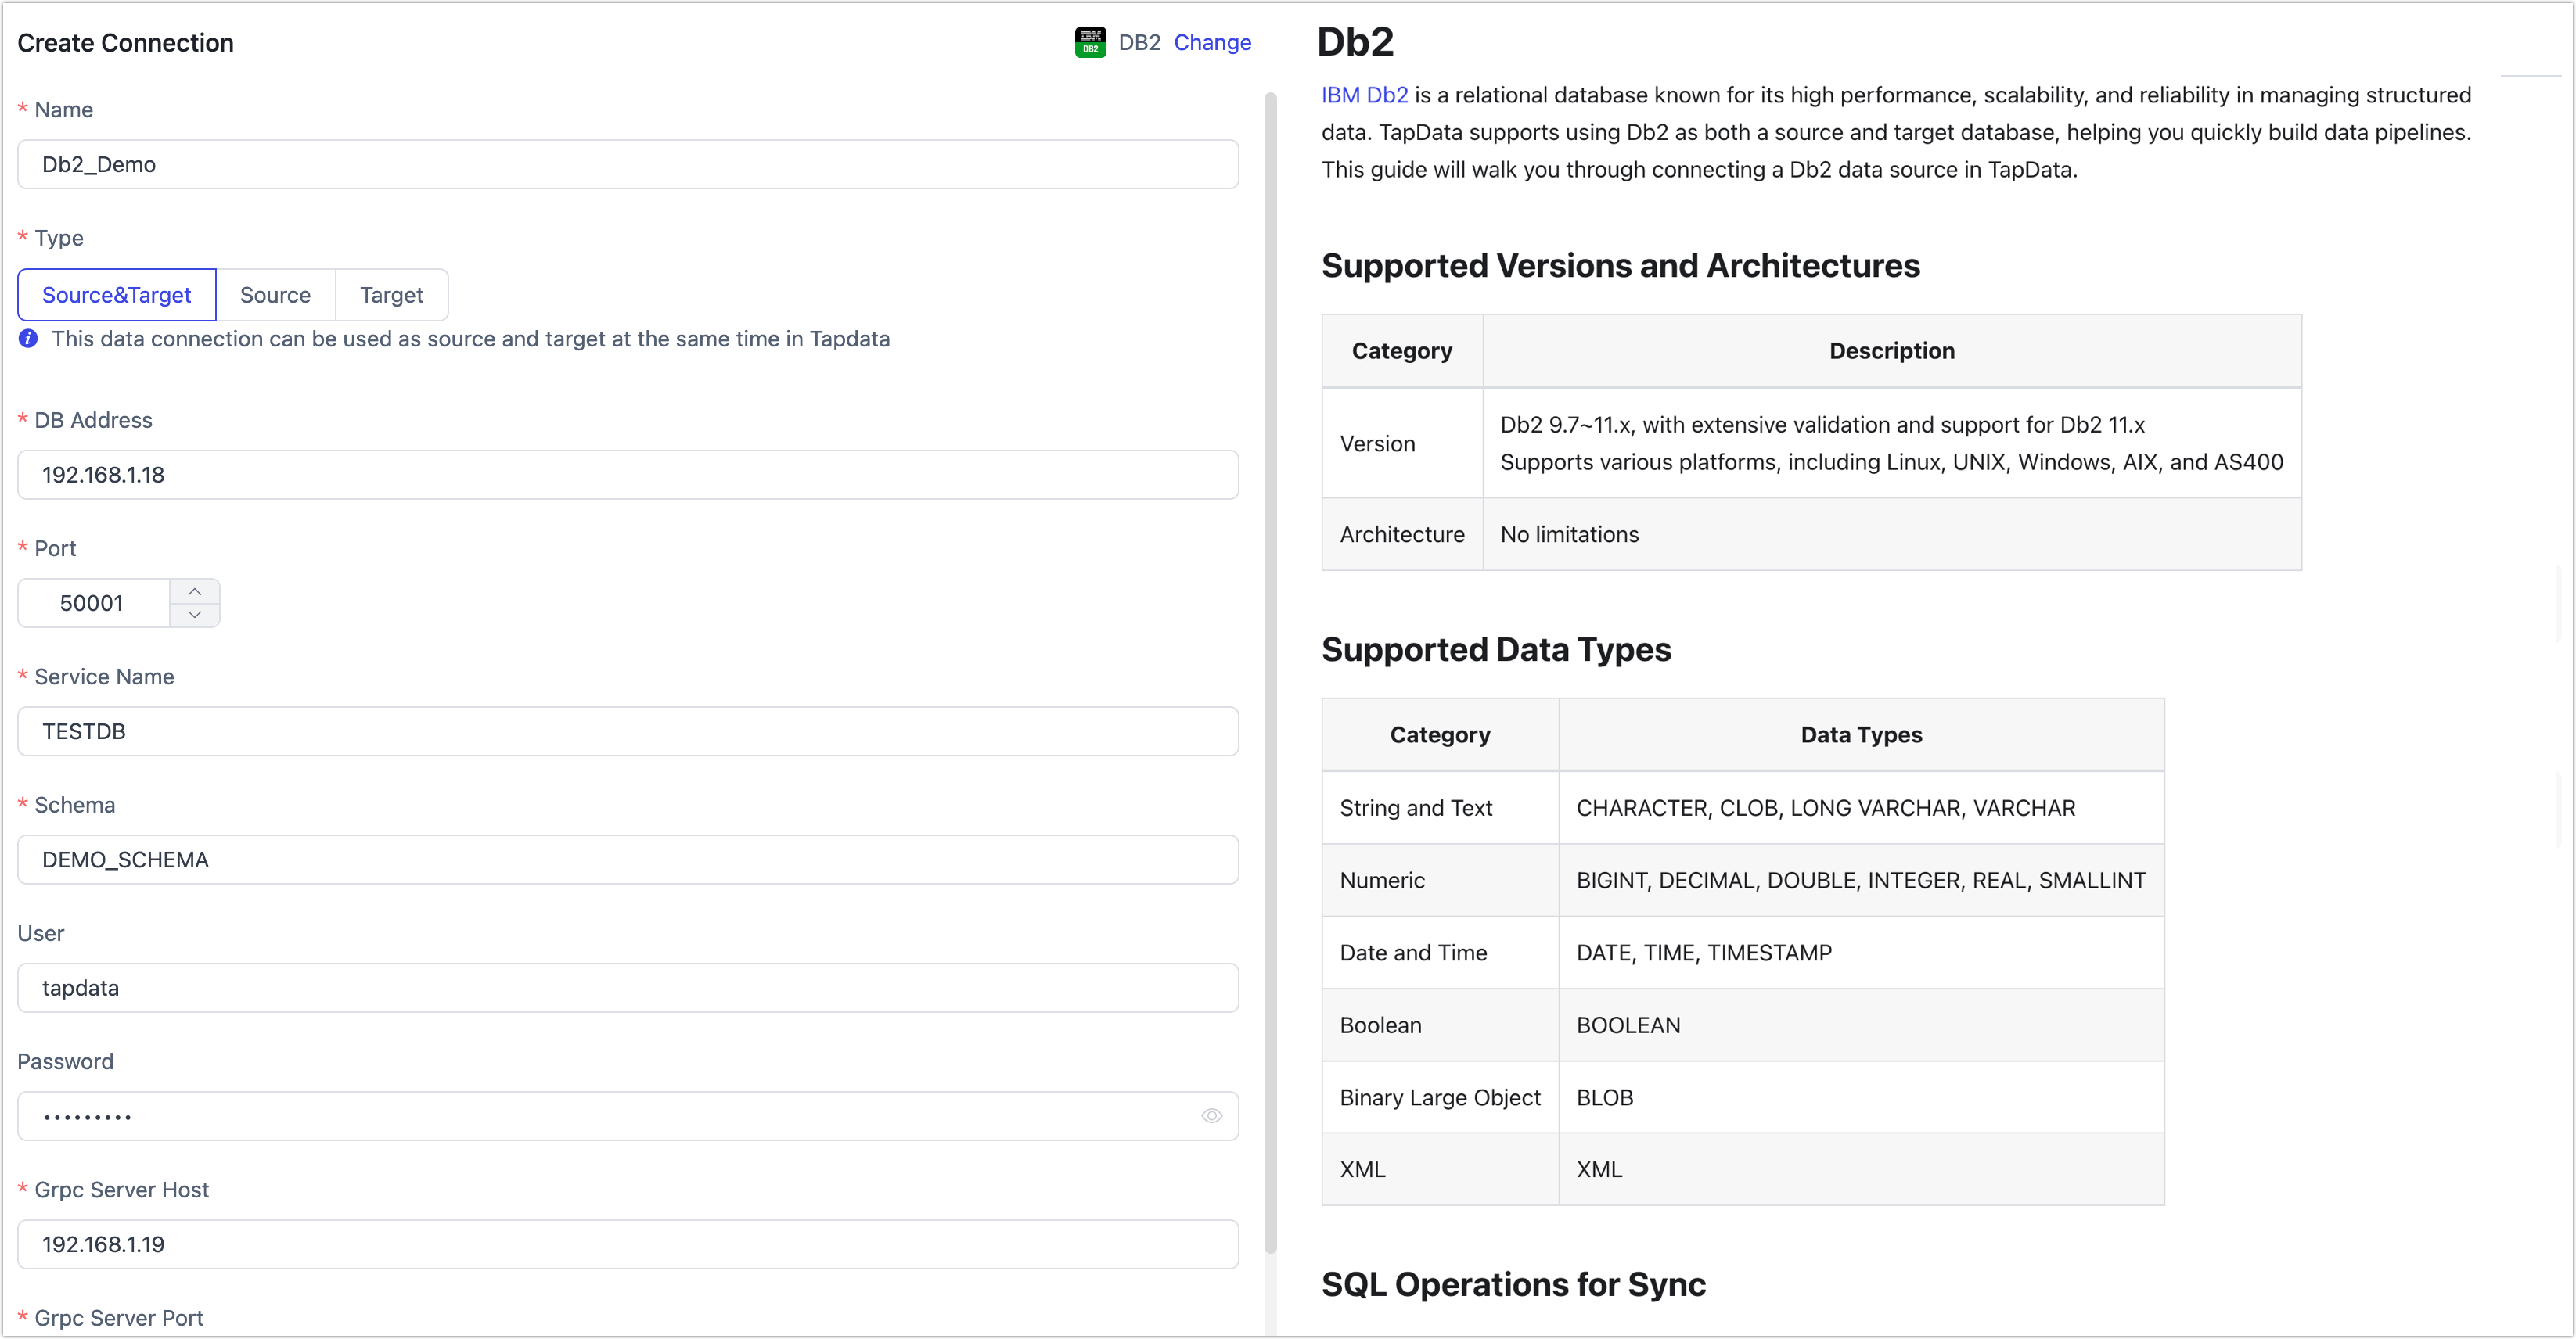Edit the User field containing tapdata

(x=628, y=987)
